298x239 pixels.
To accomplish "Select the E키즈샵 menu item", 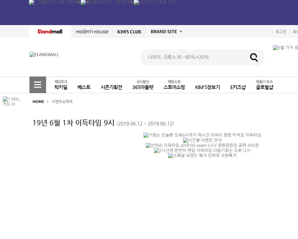I will [x=238, y=87].
